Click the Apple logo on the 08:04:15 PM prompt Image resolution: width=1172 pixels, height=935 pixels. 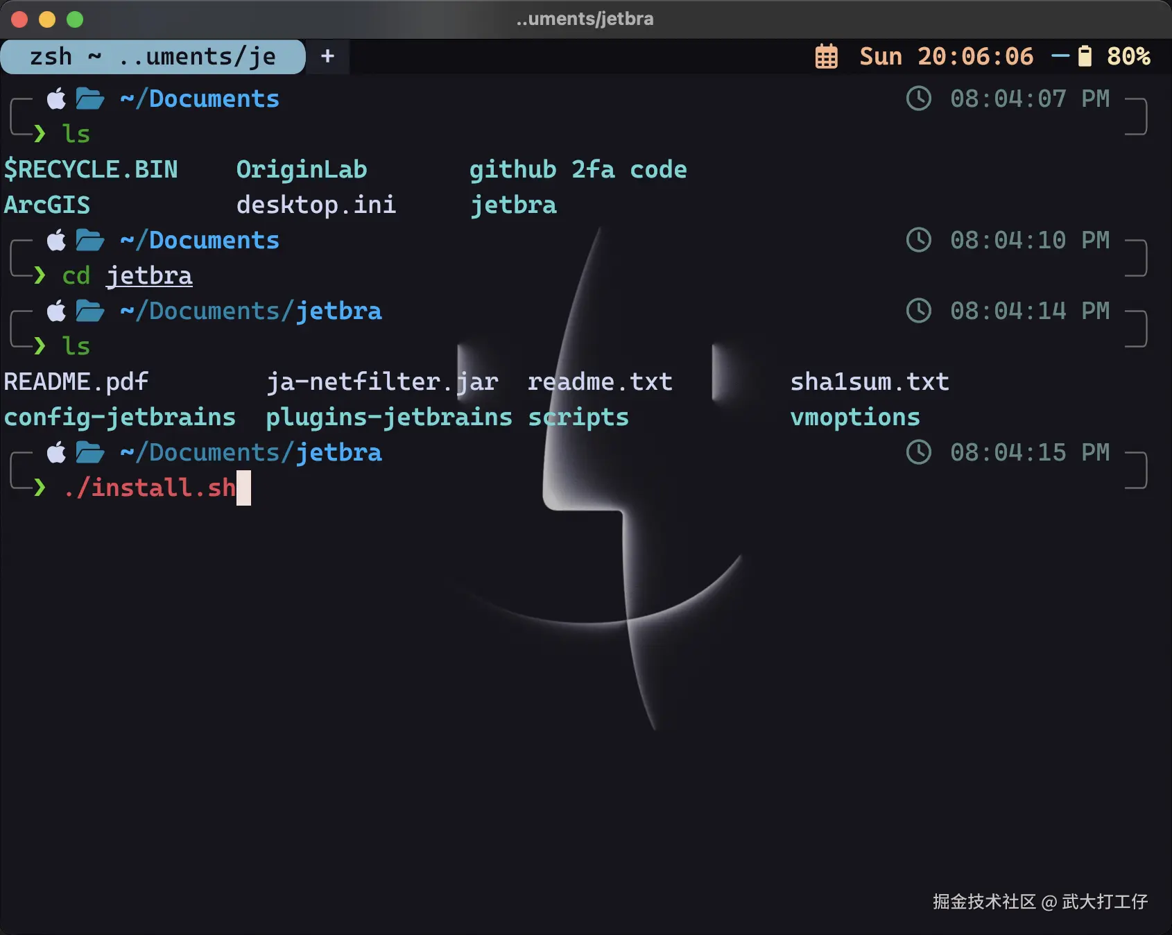(x=56, y=452)
